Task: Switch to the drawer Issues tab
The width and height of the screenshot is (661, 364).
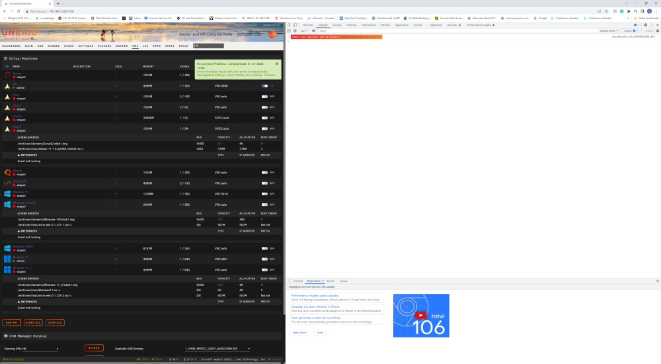Action: [x=344, y=281]
